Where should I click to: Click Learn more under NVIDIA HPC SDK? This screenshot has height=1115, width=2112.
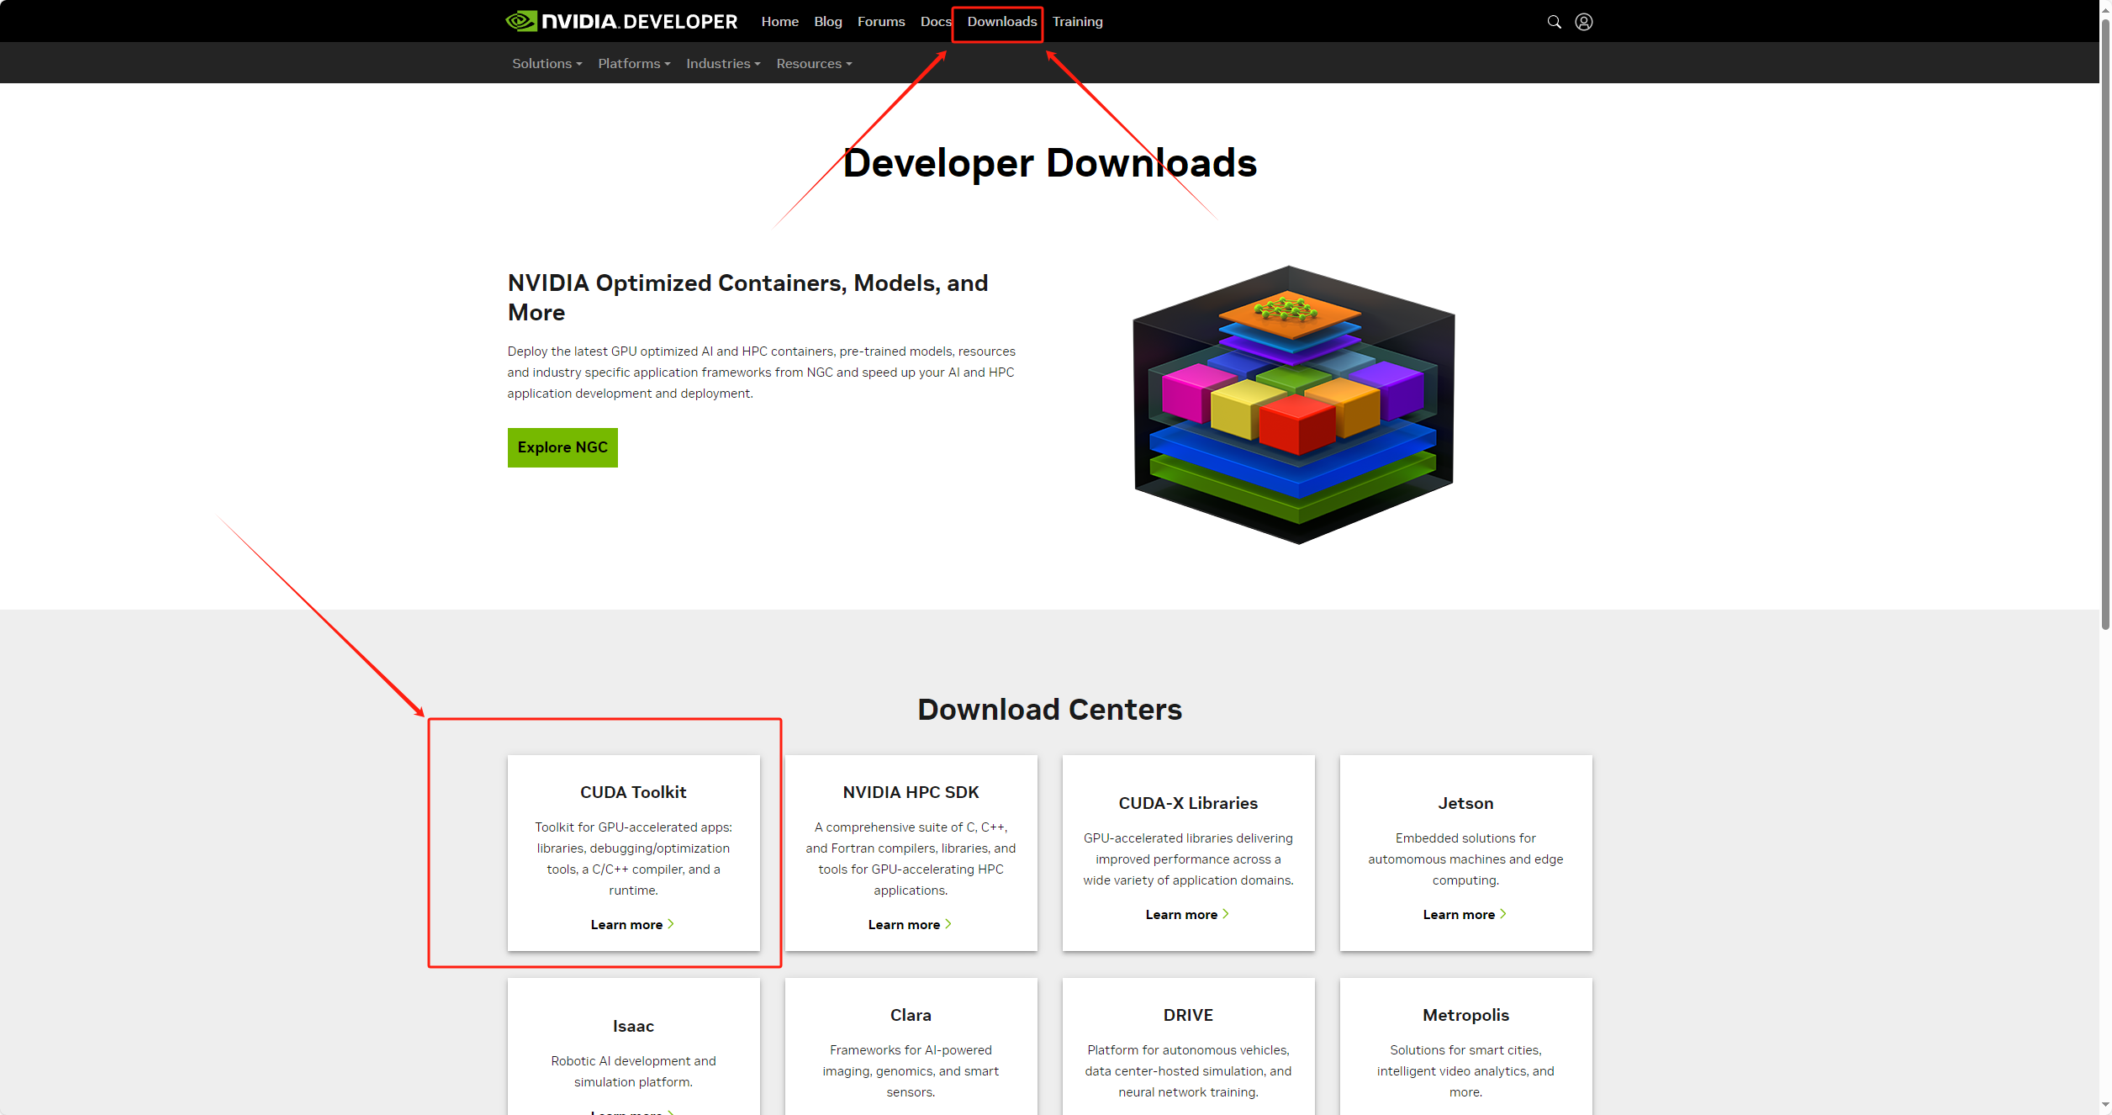[x=910, y=925]
